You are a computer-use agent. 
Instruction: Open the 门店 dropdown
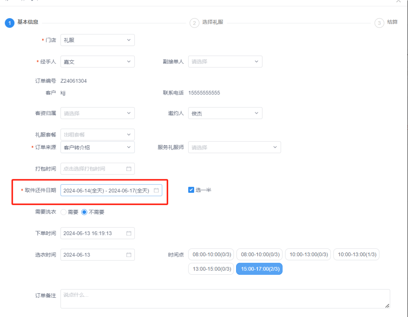tap(97, 40)
